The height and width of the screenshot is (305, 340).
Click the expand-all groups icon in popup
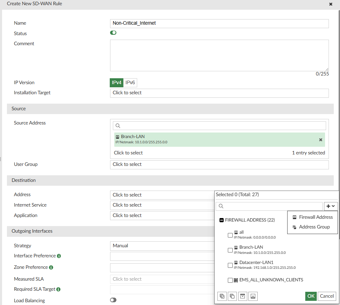pos(243,296)
